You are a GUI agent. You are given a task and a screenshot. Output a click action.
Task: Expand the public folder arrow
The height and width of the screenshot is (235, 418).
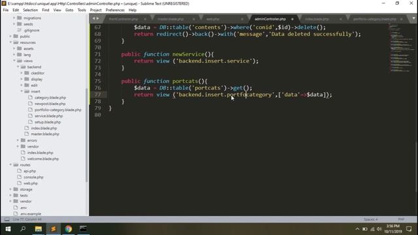click(10, 37)
